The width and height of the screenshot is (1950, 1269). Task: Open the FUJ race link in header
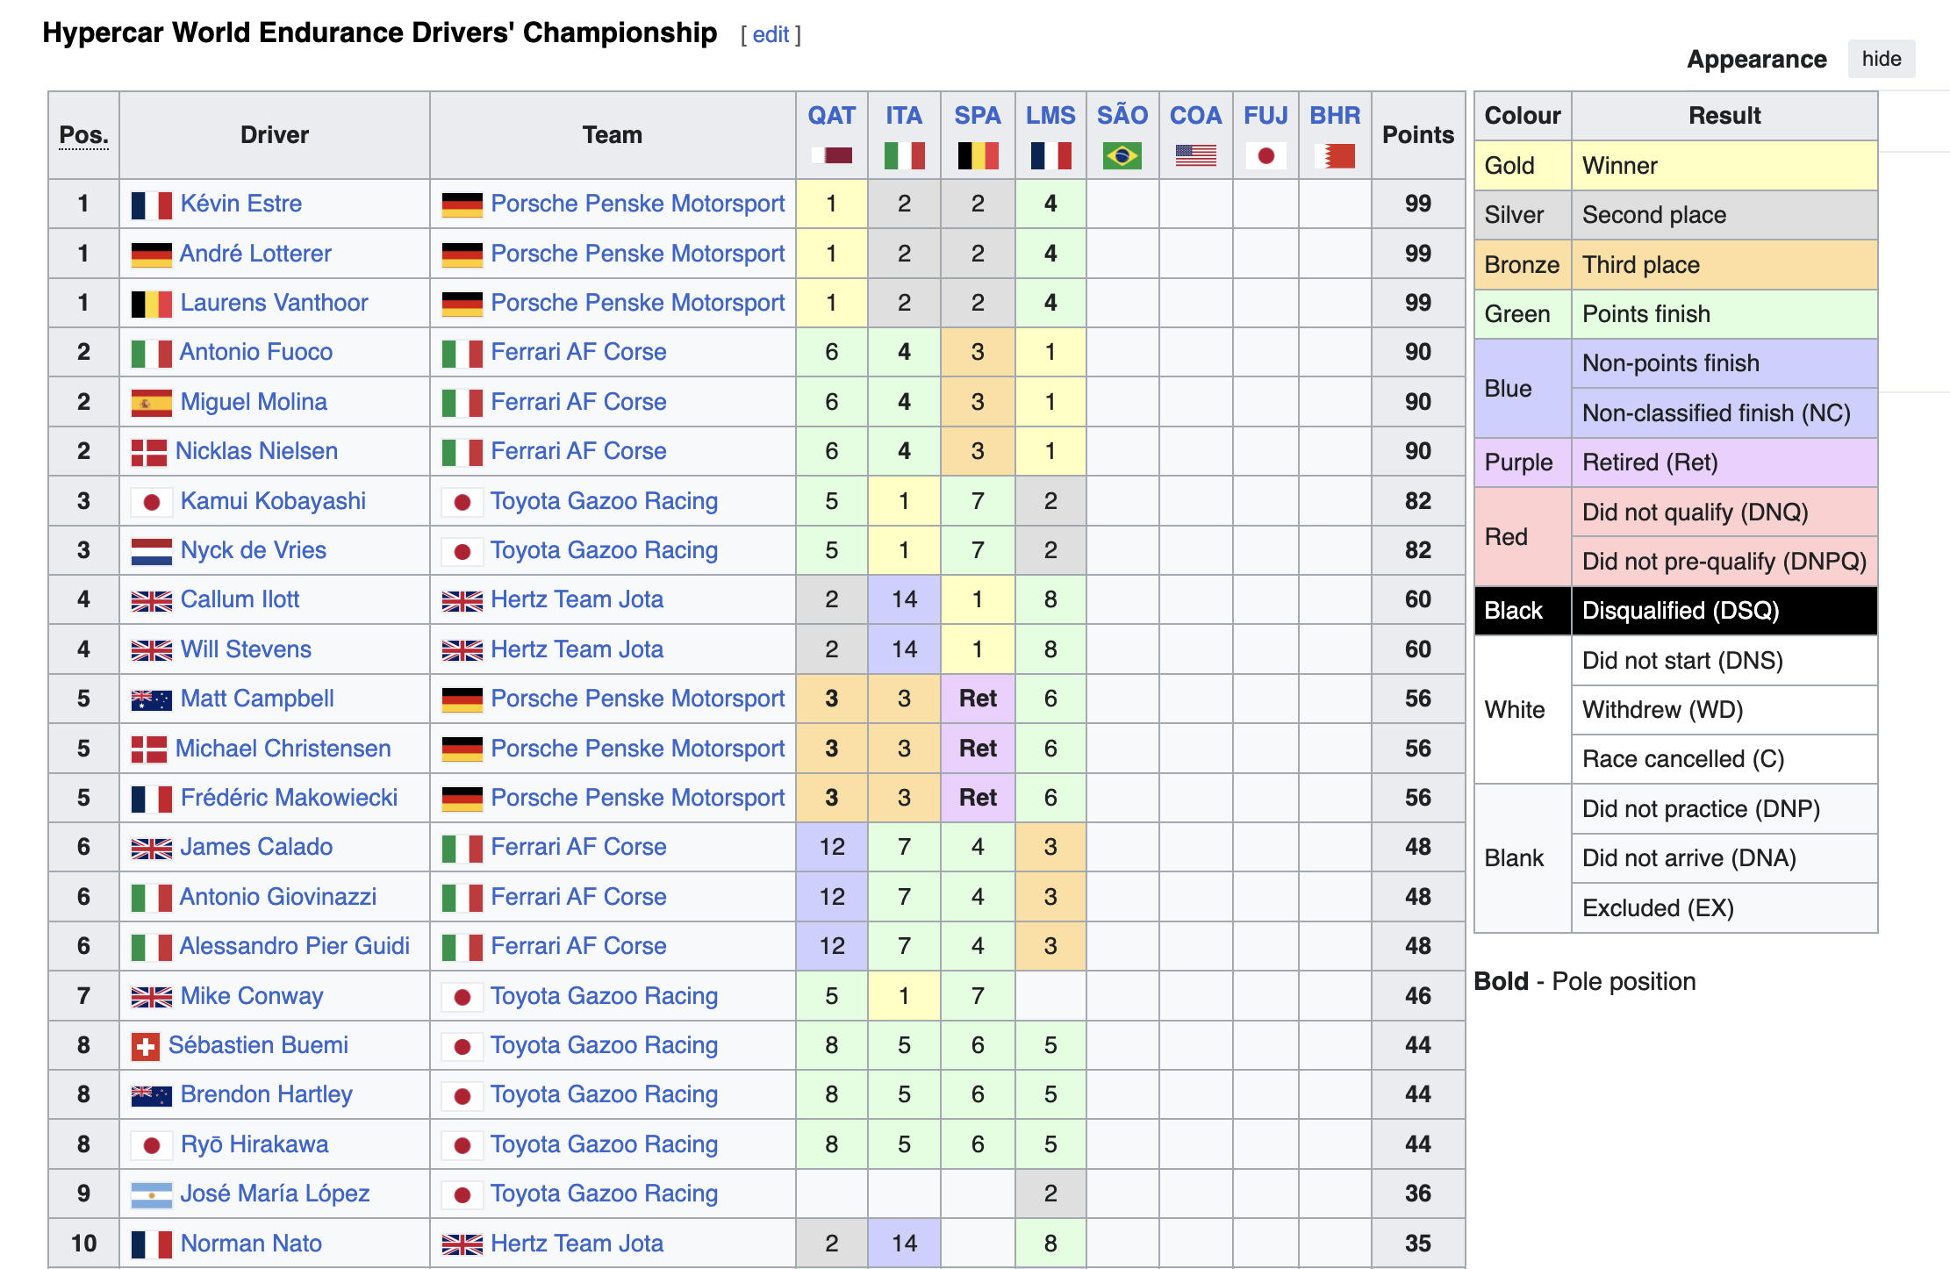coord(1265,116)
